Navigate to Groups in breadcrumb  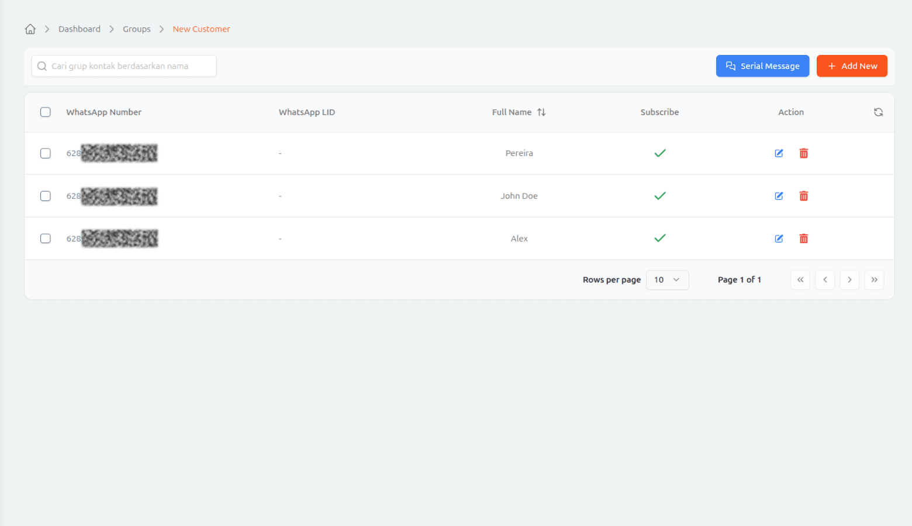point(136,29)
